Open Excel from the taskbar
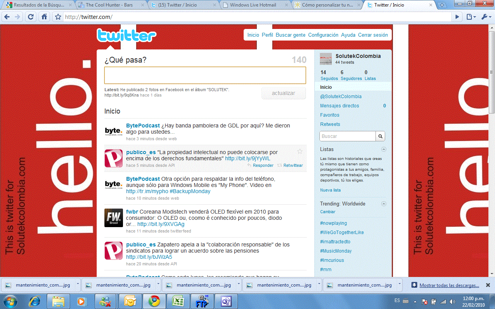 tap(178, 301)
